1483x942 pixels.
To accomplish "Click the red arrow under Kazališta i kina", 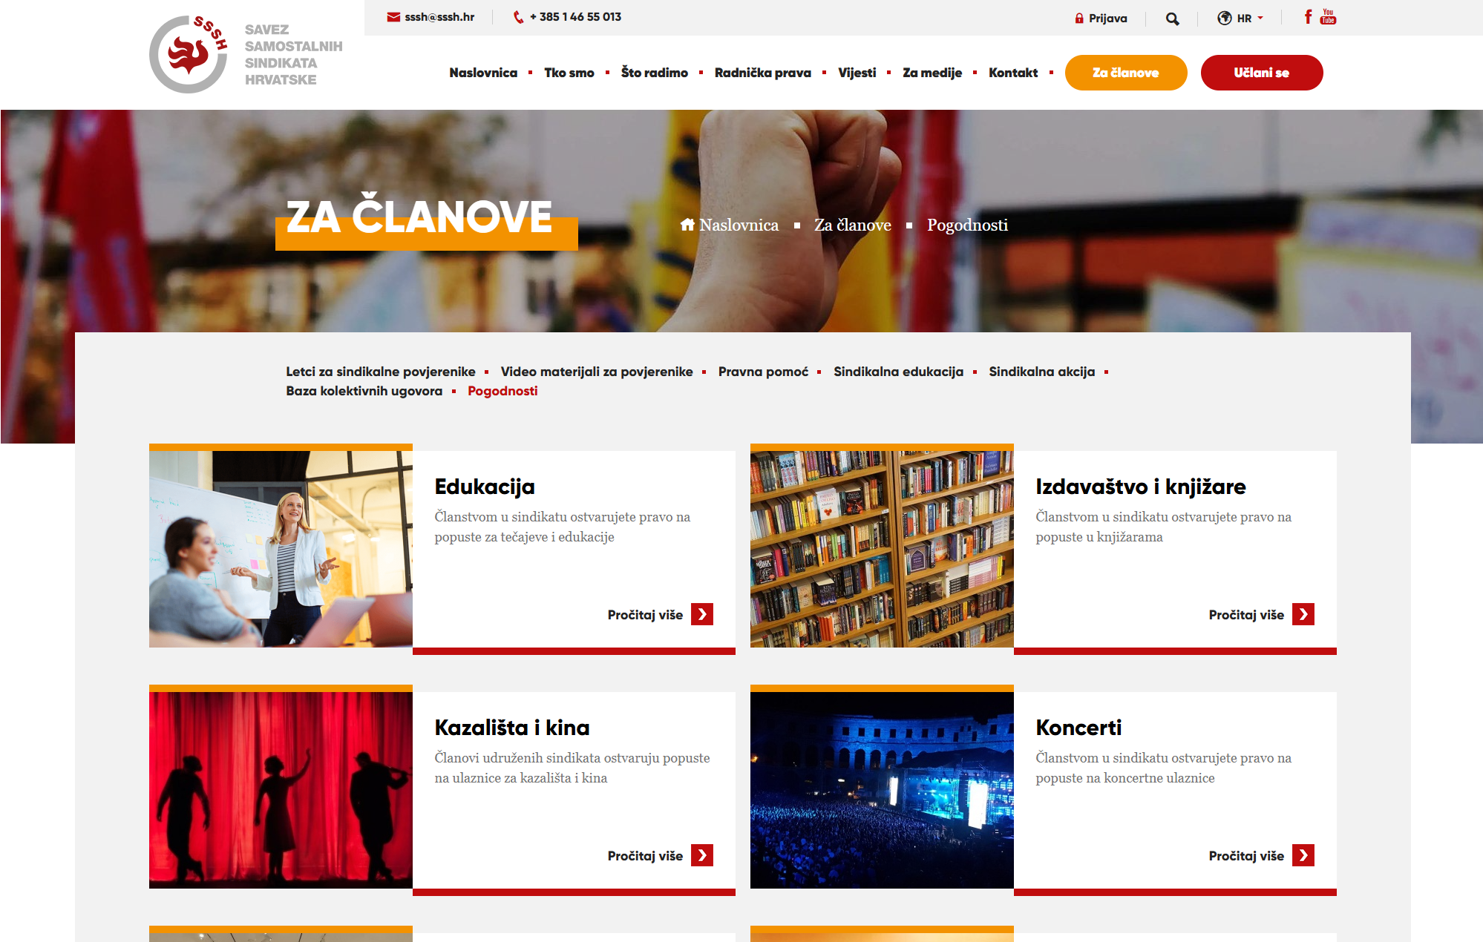I will [x=702, y=855].
